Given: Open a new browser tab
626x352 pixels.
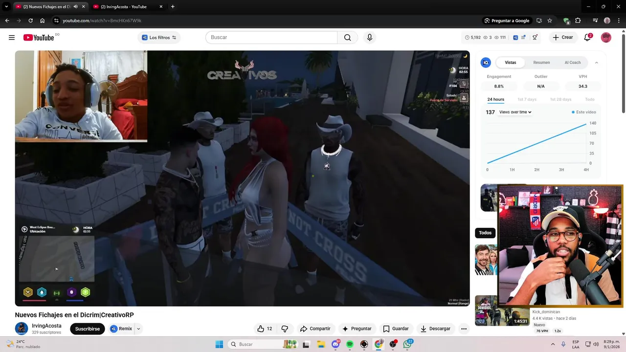Looking at the screenshot, I should [x=173, y=7].
